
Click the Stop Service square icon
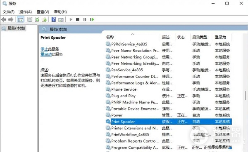[x=78, y=19]
